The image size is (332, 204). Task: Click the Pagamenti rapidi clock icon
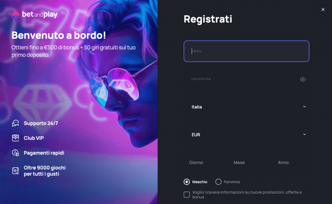coord(16,153)
